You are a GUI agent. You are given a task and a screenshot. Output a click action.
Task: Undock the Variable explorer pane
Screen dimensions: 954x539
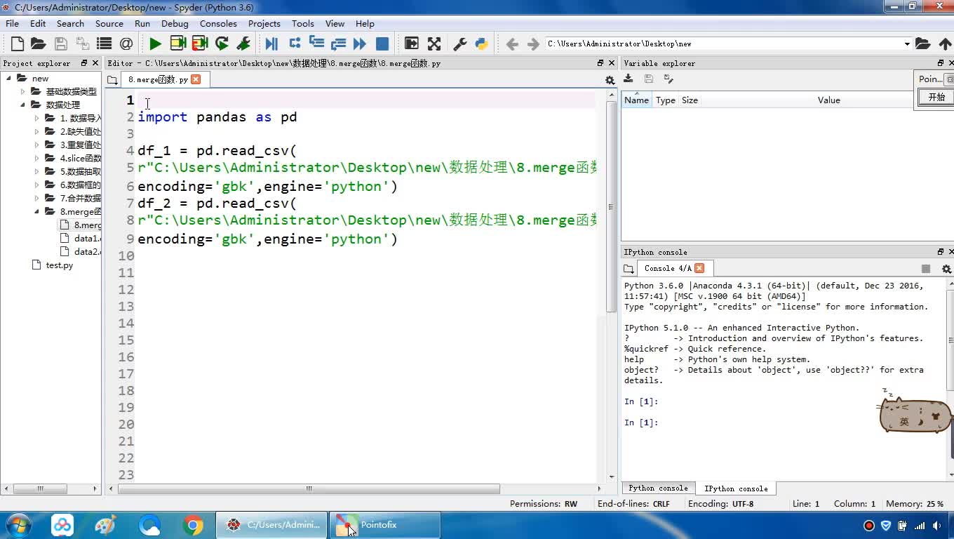click(x=941, y=63)
